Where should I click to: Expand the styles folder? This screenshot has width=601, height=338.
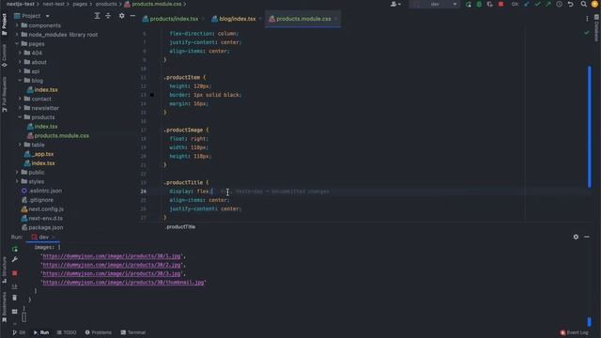click(17, 181)
